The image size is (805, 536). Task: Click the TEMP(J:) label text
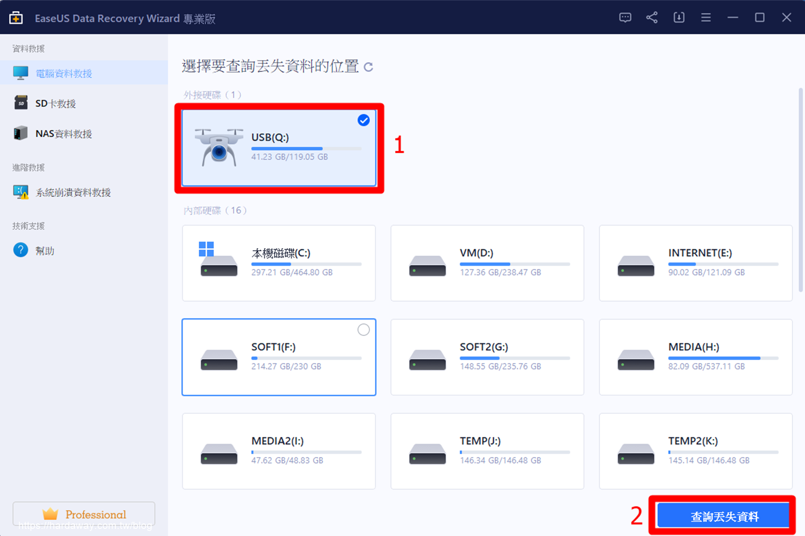tap(480, 441)
